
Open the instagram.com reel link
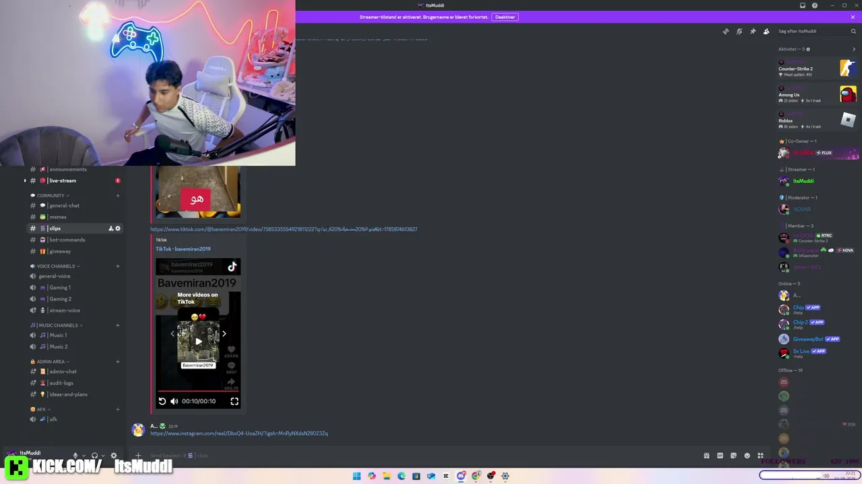coord(239,434)
